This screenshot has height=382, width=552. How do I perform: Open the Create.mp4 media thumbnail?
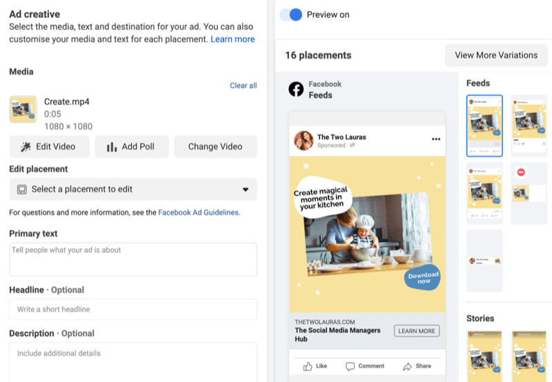[23, 109]
